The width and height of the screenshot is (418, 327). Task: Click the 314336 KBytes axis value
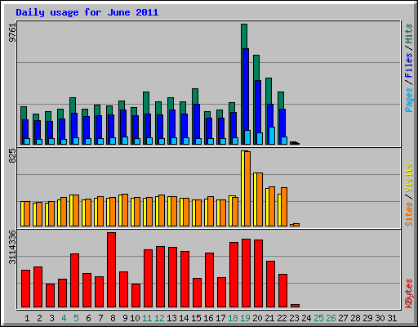tap(12, 247)
